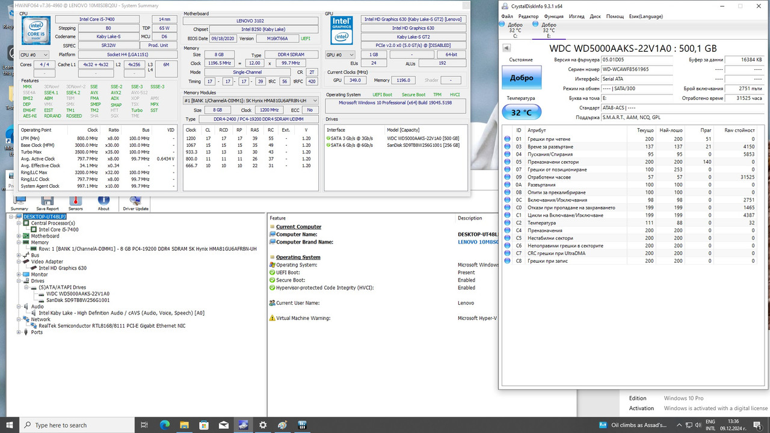
Task: Click the Turbo Max operating point row
Action: tap(97, 152)
